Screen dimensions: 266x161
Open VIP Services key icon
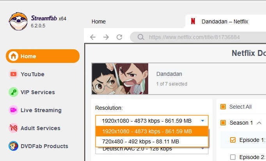[14, 92]
